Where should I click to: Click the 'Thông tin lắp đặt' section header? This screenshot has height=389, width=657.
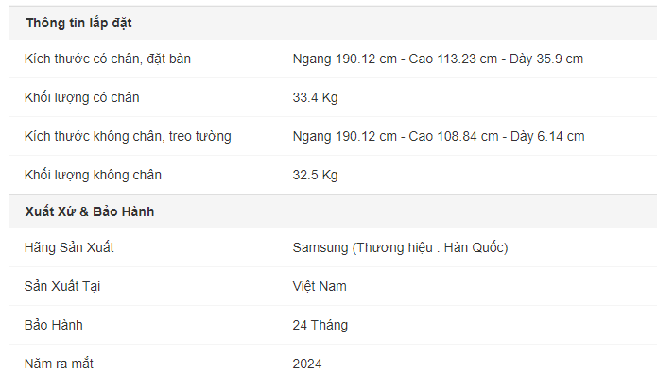78,23
